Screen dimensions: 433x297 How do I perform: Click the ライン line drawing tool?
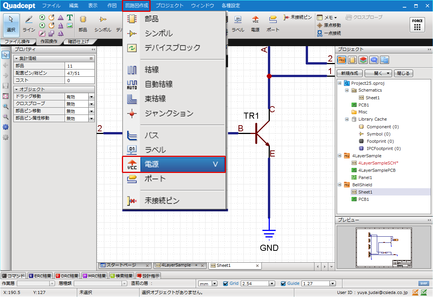[29, 24]
